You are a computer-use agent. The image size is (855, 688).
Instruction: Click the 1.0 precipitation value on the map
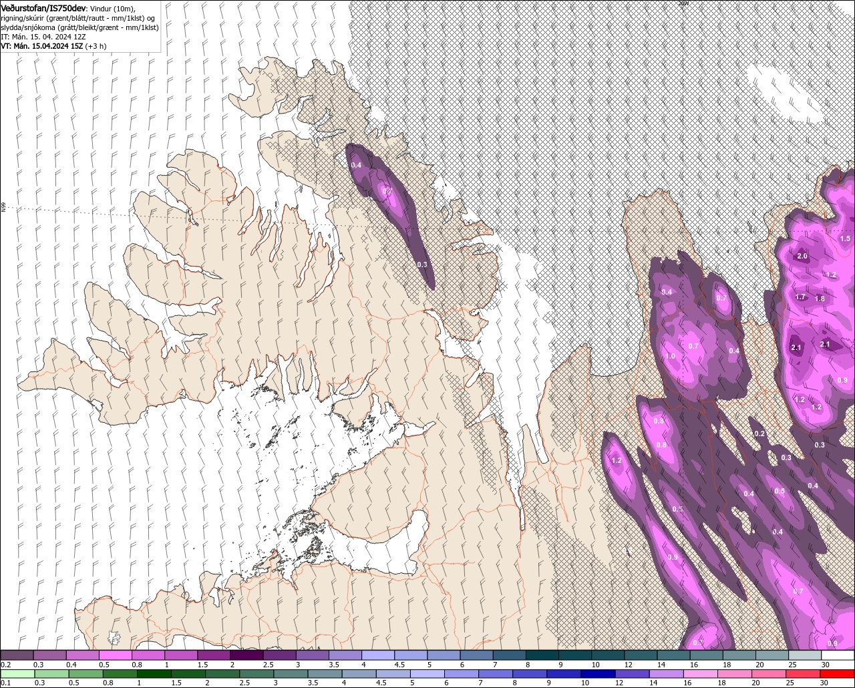click(x=670, y=357)
